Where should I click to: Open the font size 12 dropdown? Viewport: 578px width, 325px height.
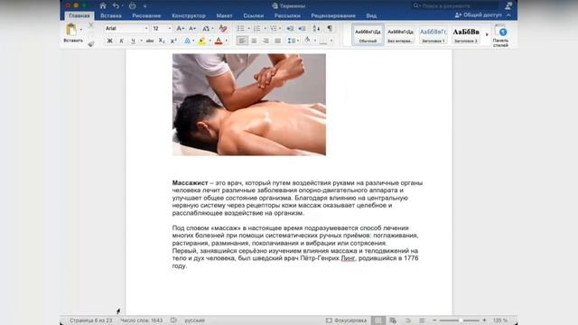point(170,28)
